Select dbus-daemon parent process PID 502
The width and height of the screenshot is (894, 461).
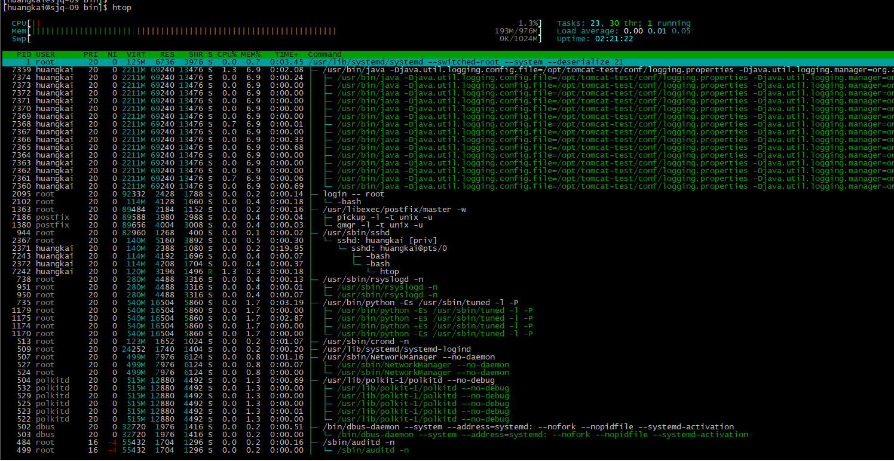(447, 427)
